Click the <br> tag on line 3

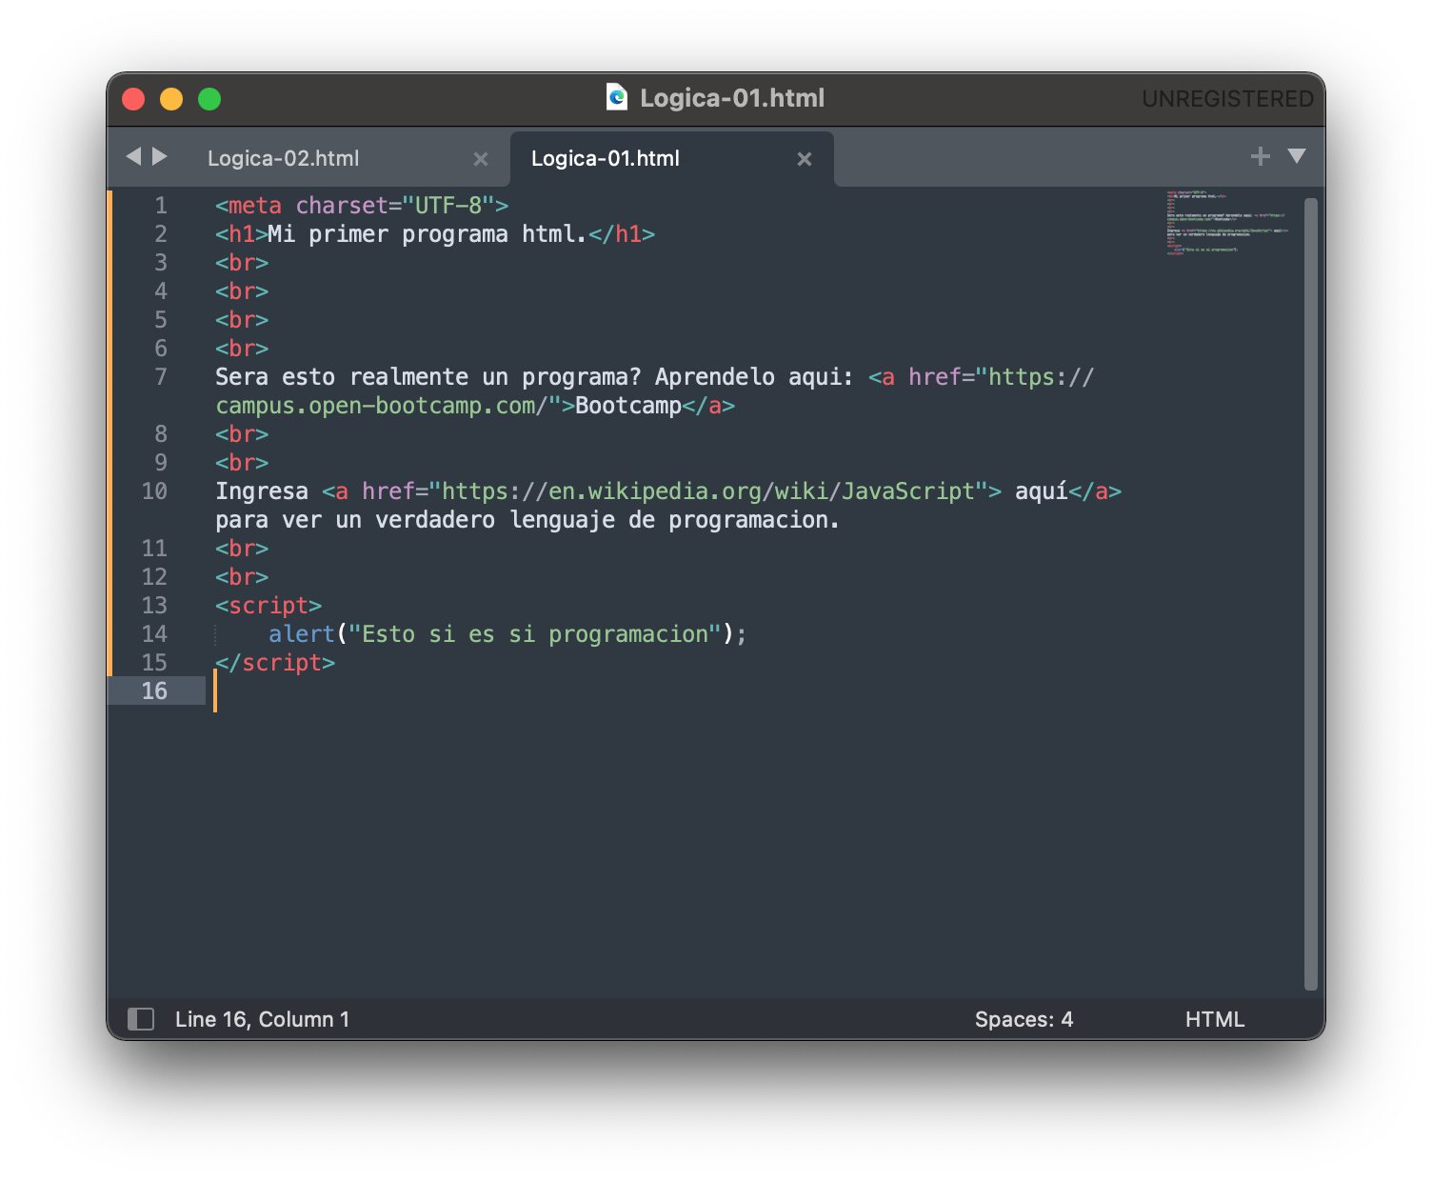point(242,263)
